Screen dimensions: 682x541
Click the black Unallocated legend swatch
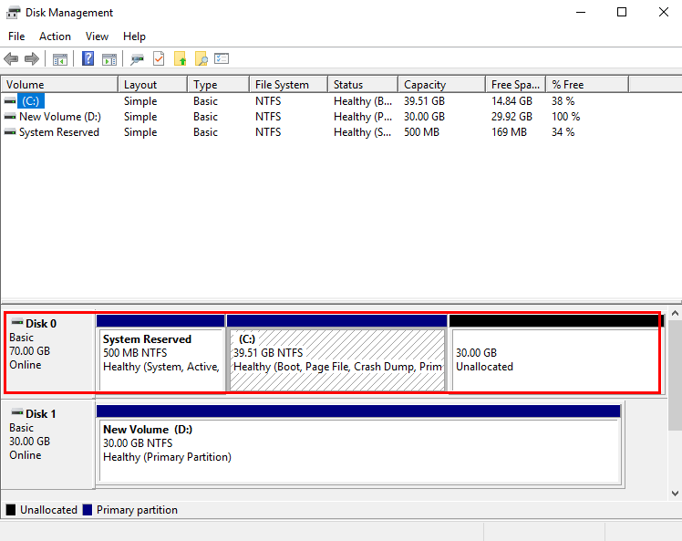[x=11, y=510]
